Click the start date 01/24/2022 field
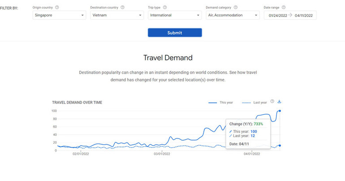 277,15
